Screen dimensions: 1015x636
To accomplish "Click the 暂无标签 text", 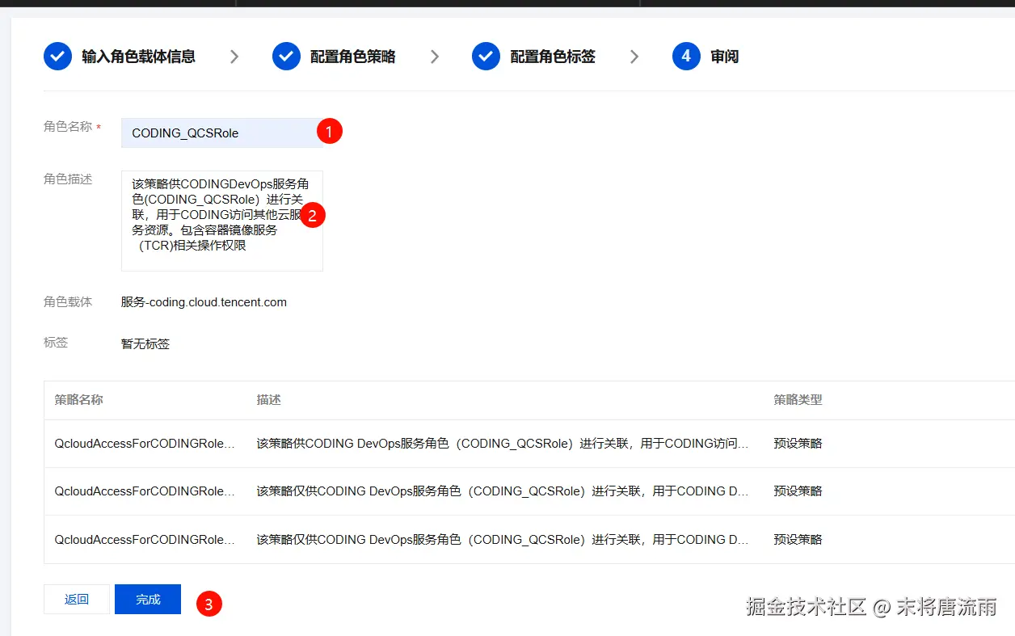I will 145,343.
